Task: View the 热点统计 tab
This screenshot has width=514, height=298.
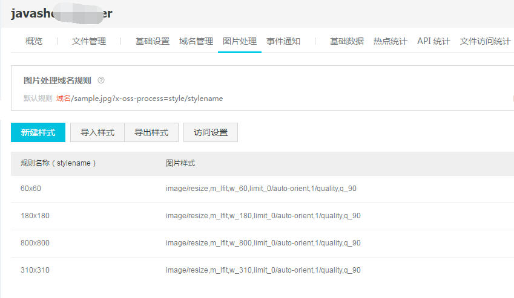Action: click(390, 41)
